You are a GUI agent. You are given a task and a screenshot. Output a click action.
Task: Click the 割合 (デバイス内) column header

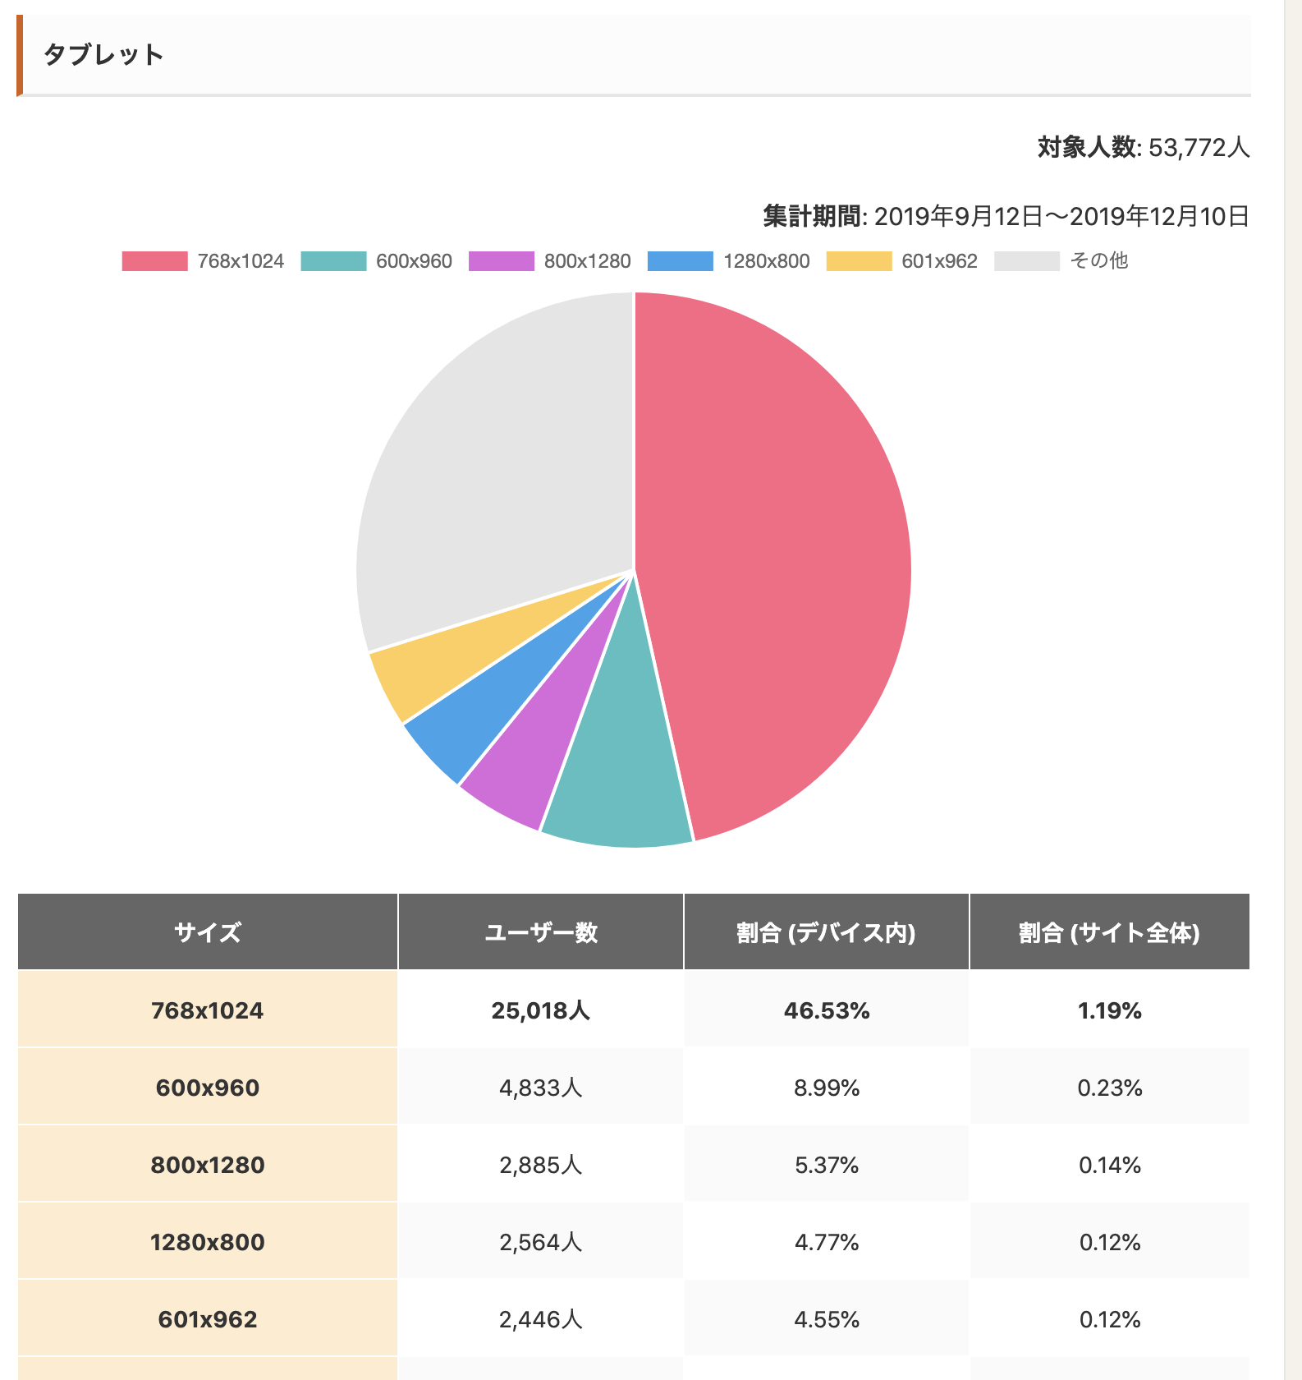(827, 932)
